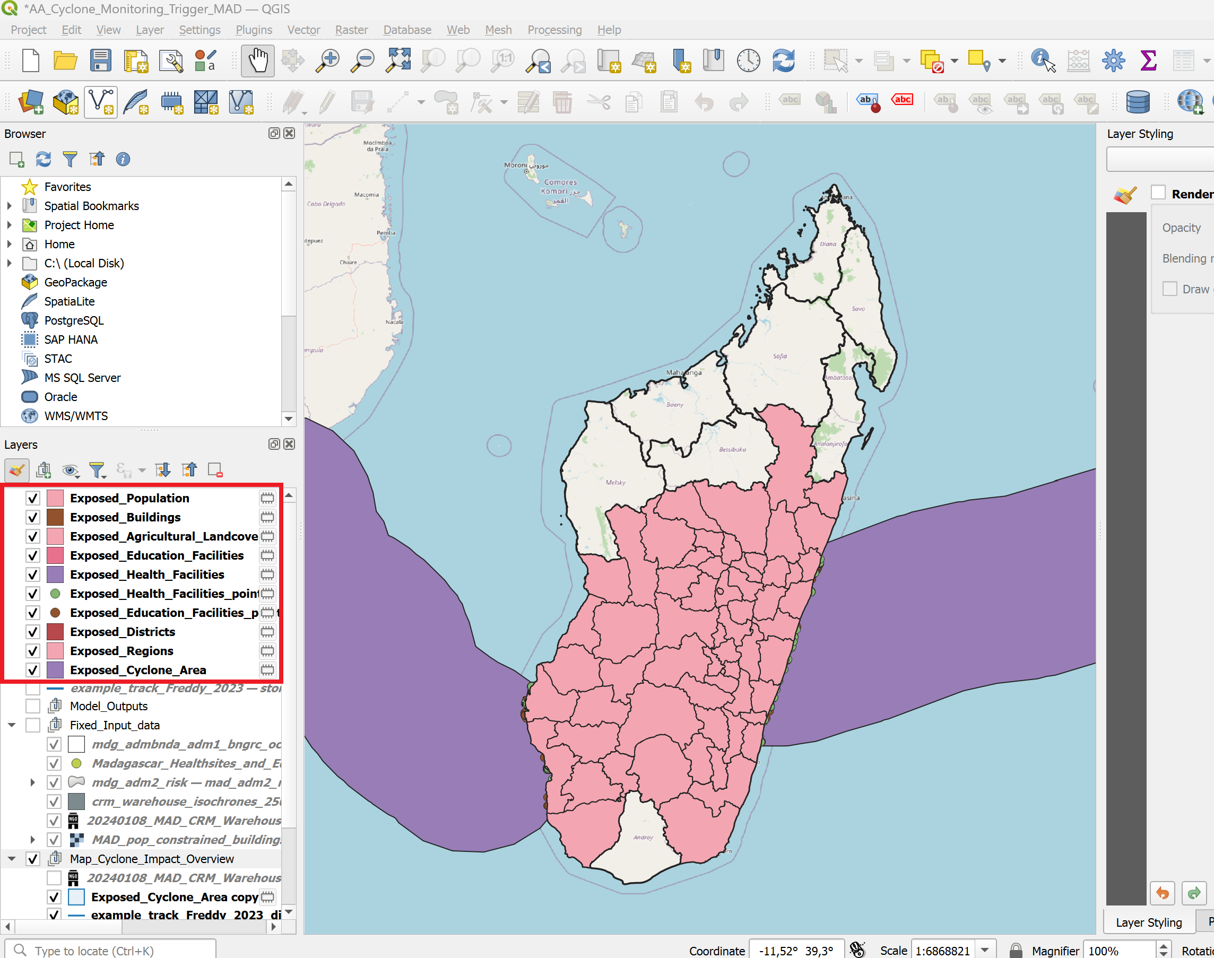Expand the mdg_adm2_risk layer

pos(32,782)
